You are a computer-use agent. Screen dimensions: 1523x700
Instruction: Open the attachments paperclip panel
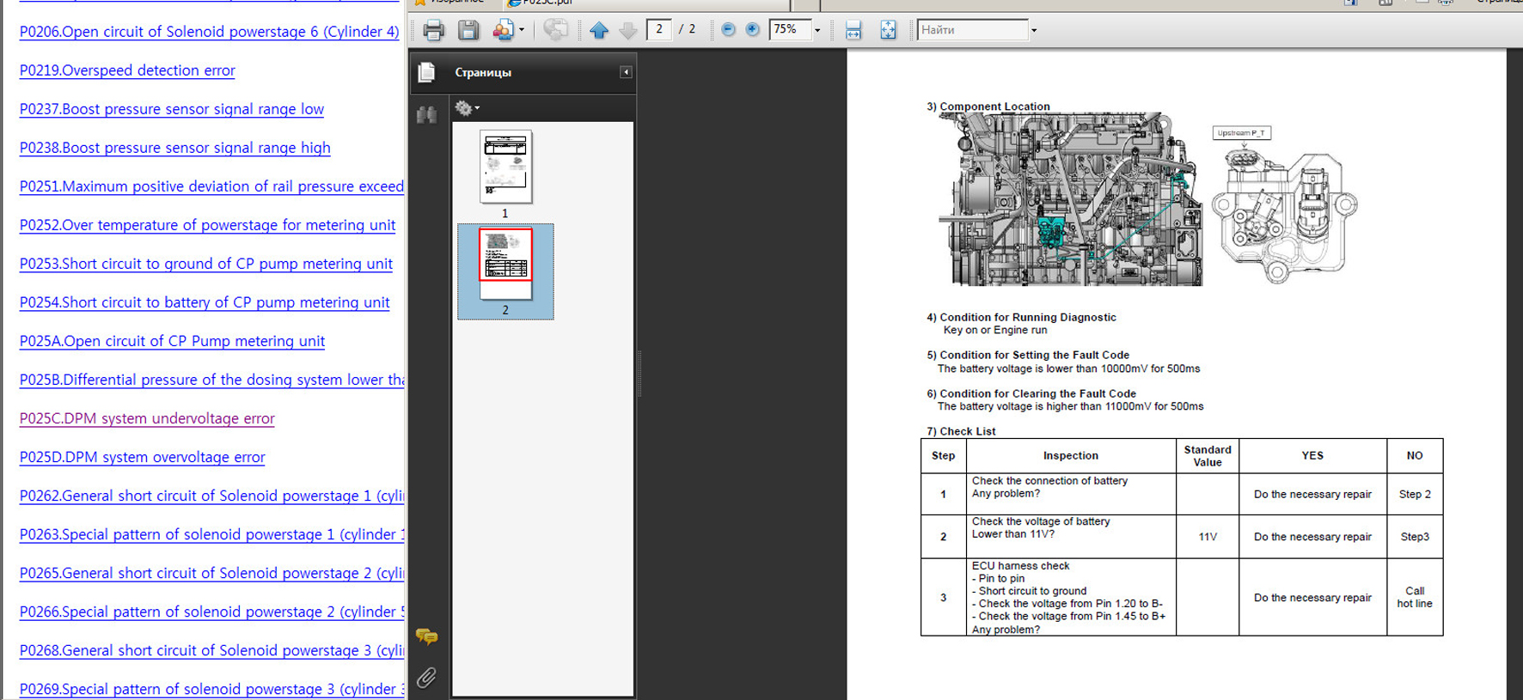426,678
